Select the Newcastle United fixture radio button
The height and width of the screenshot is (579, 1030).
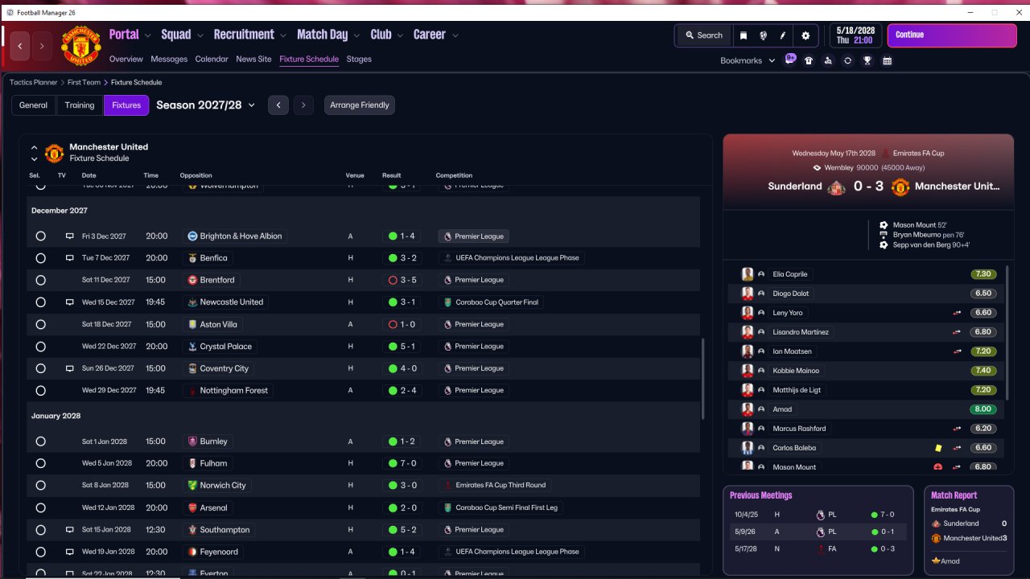41,302
